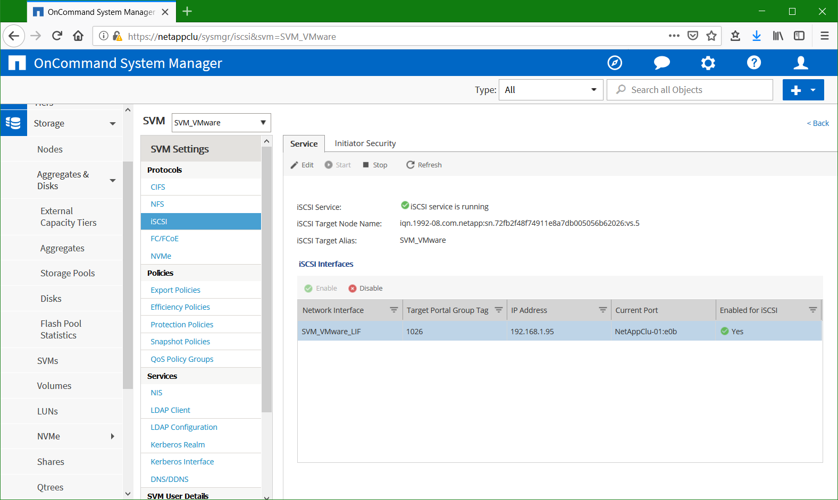Stop the iSCSI service

(x=375, y=165)
